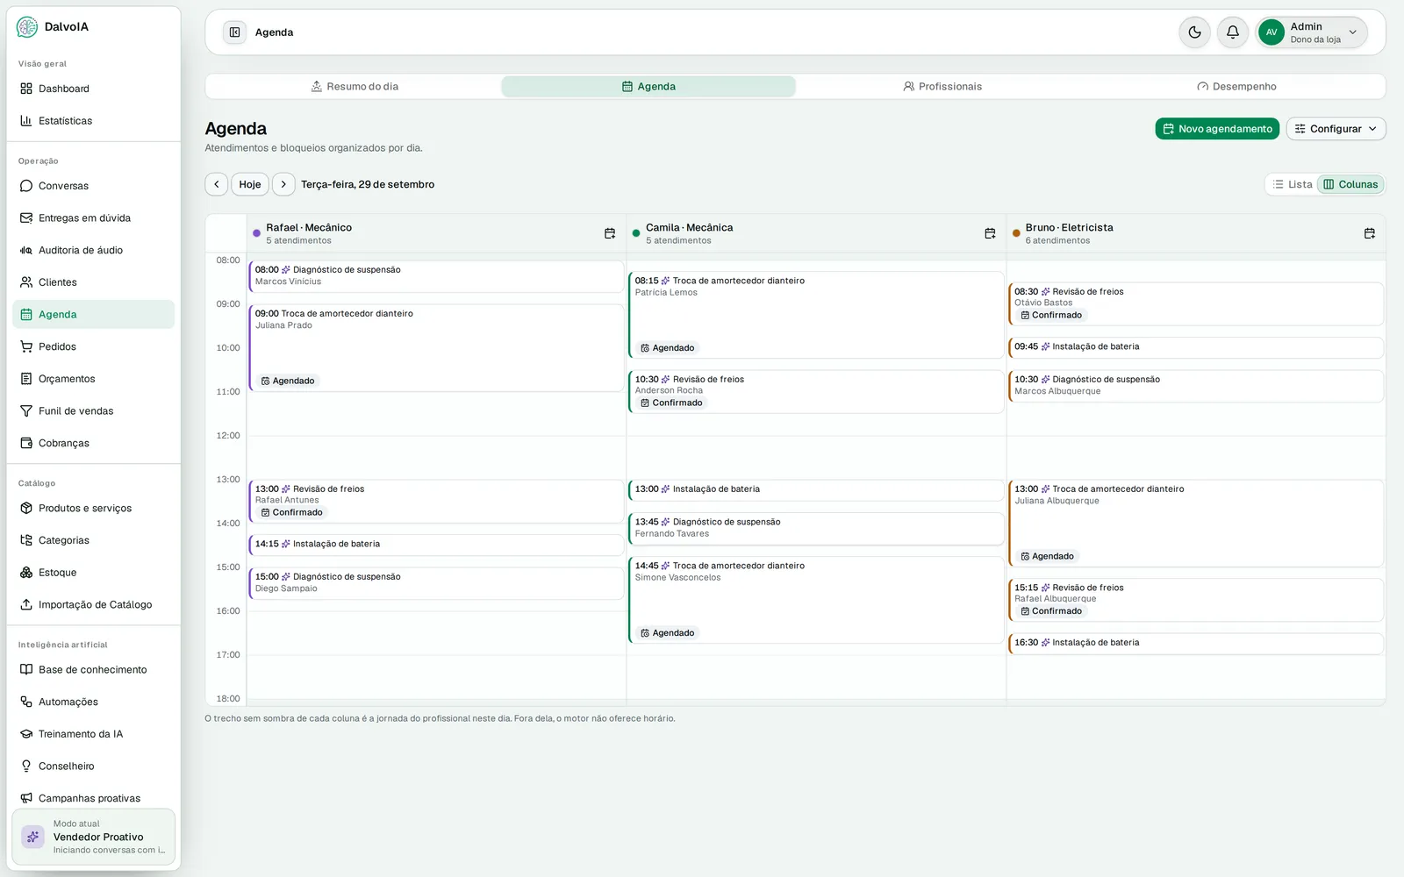The width and height of the screenshot is (1404, 877).
Task: Open notifications bell
Action: tap(1232, 32)
